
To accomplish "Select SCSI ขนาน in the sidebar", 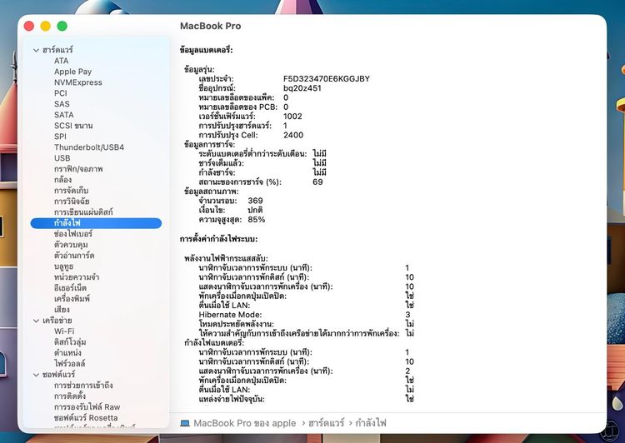I will point(73,126).
